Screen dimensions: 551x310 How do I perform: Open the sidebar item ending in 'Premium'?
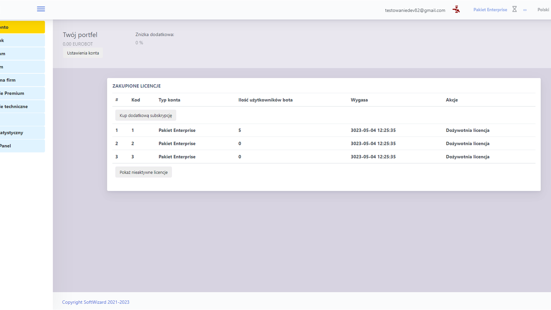click(x=22, y=93)
